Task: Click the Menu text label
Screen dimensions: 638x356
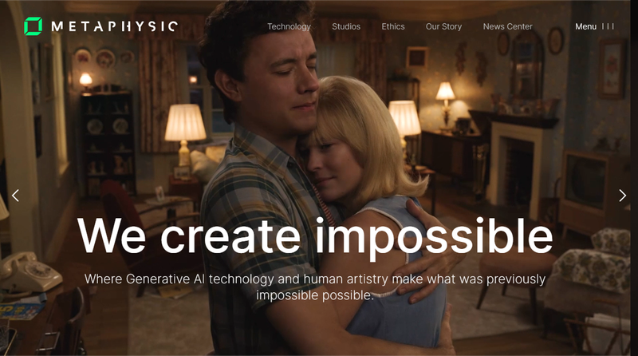Action: point(585,26)
